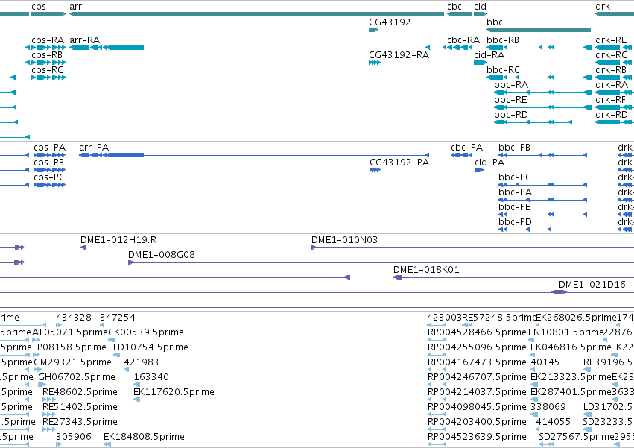
Task: Click the cbs-RB transcript
Action: pos(48,63)
